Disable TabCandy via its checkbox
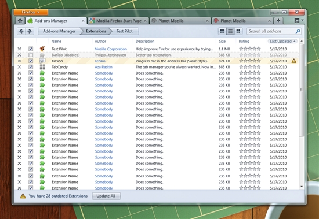The height and width of the screenshot is (219, 319). coord(31,66)
